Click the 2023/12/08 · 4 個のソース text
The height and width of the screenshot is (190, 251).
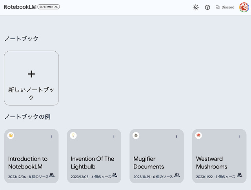[x=91, y=177]
